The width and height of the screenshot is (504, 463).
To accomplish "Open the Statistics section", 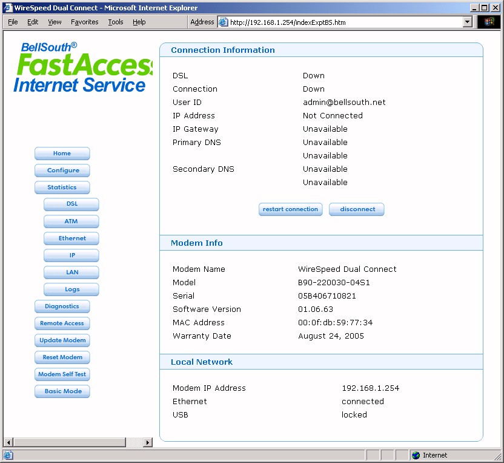I will (62, 188).
